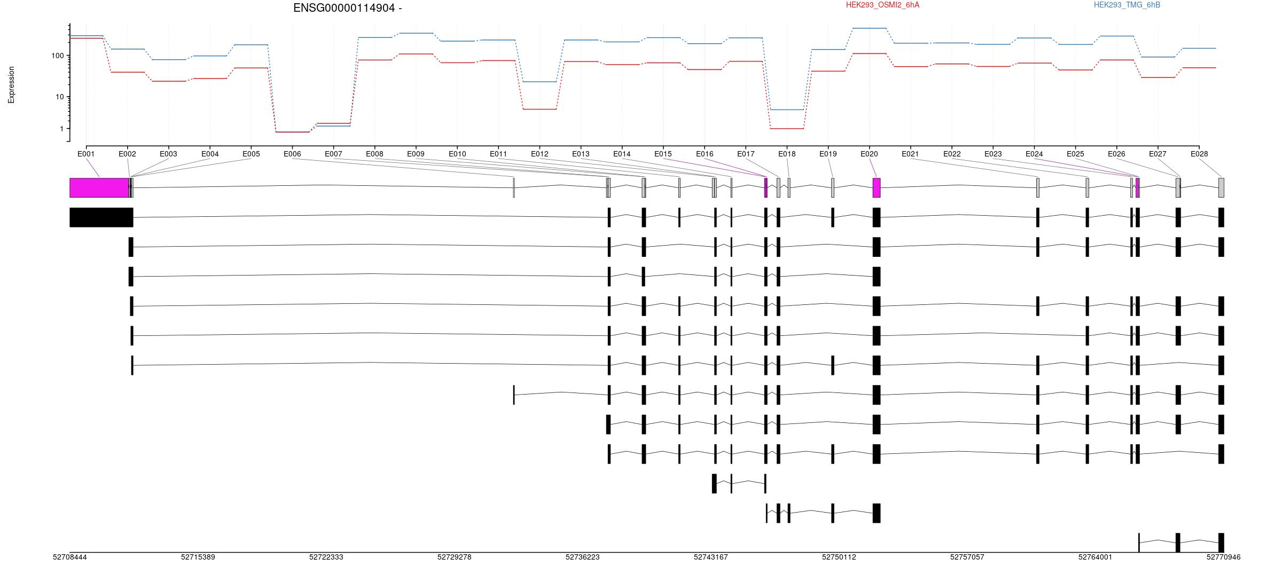The height and width of the screenshot is (566, 1282).
Task: Click the large black exon of first transcript
Action: point(101,217)
